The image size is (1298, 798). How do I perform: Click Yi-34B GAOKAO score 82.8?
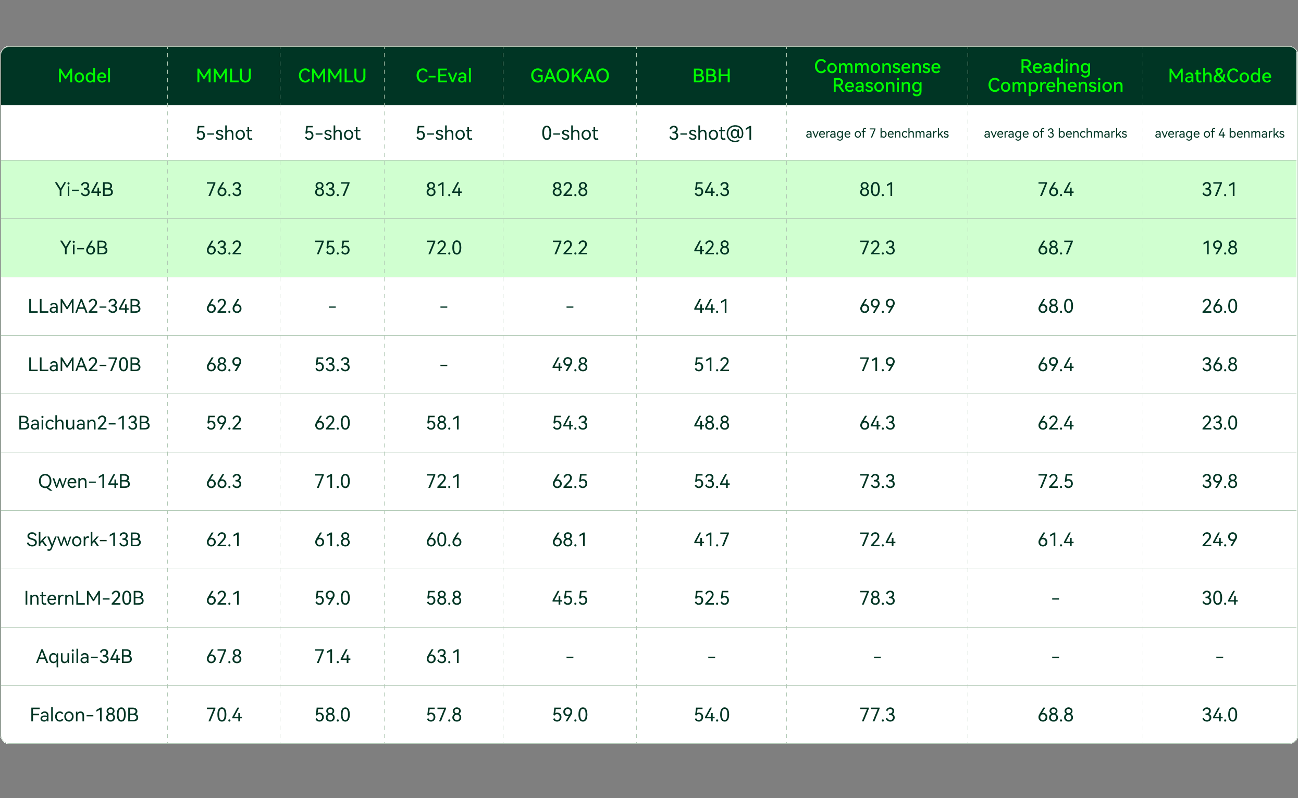click(x=570, y=190)
